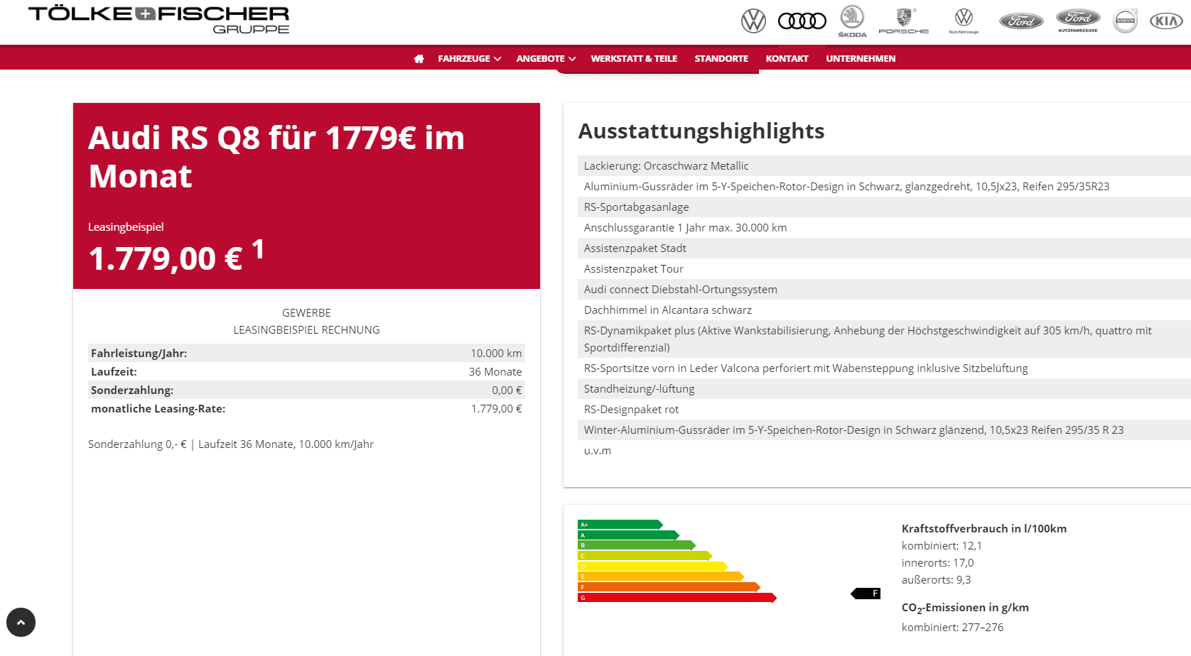
Task: Select the Assistenzpaket Tour row
Action: coord(884,269)
